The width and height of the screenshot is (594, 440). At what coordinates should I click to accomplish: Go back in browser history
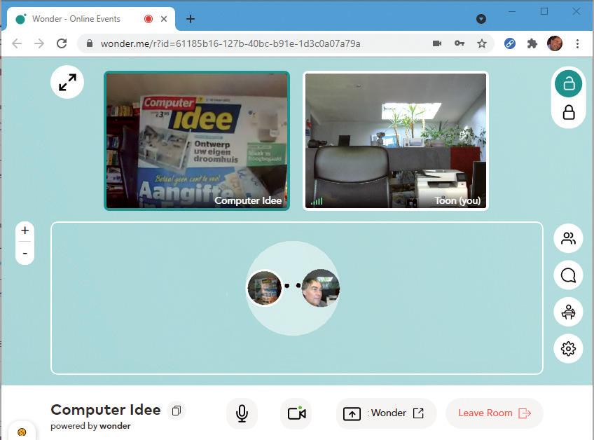coord(17,43)
